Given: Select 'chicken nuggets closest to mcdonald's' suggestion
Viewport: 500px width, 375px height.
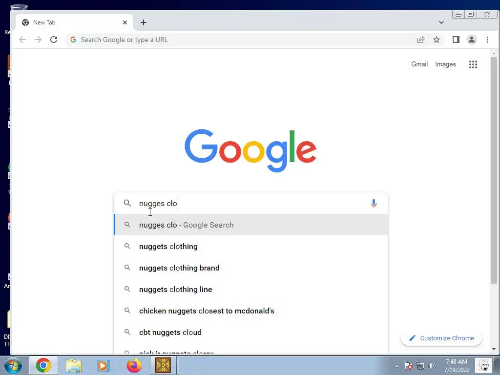Looking at the screenshot, I should point(251,311).
